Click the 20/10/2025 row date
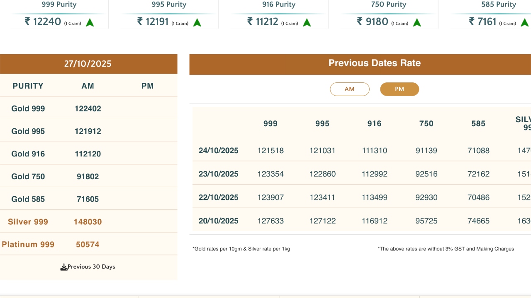 pyautogui.click(x=218, y=221)
